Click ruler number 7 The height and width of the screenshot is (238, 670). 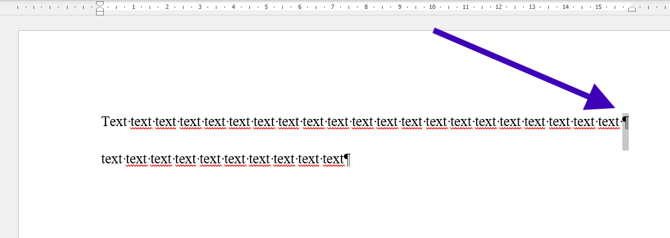coord(333,7)
